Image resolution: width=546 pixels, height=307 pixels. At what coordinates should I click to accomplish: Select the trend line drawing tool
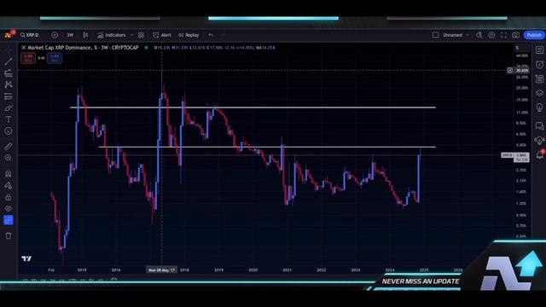(9, 61)
